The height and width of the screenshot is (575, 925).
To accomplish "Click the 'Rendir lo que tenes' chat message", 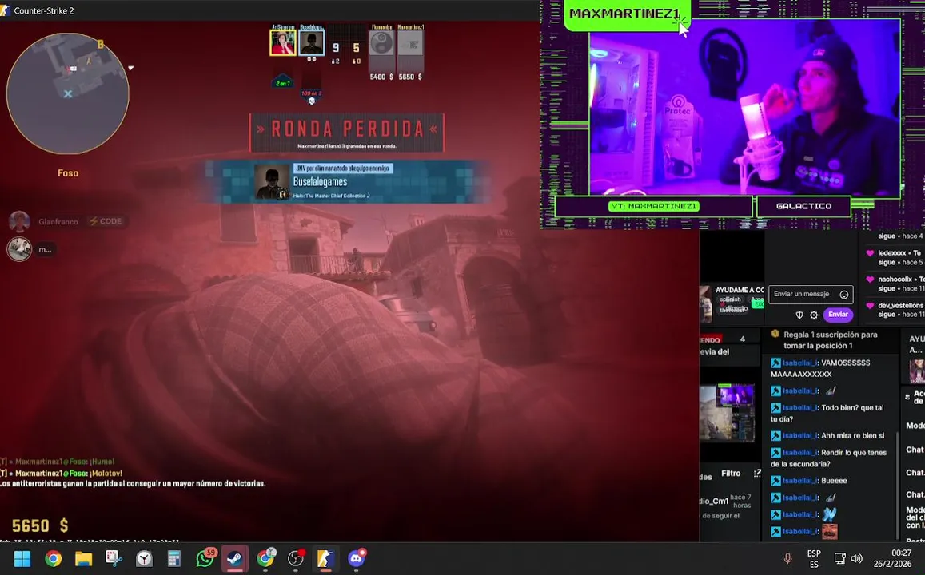I will point(828,458).
